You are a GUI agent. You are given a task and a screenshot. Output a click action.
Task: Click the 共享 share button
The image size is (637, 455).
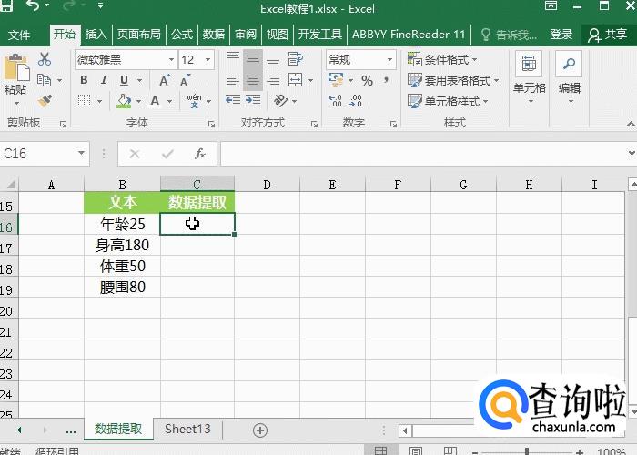607,35
